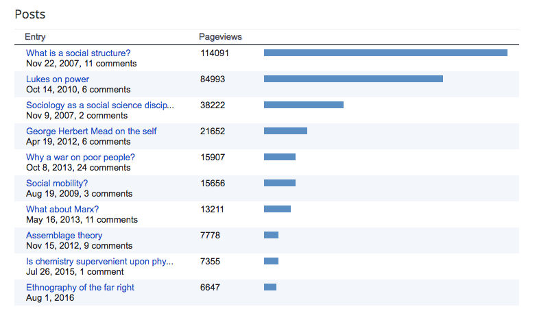Image resolution: width=550 pixels, height=311 pixels.
Task: Click the 6647 pageviews value
Action: click(210, 287)
